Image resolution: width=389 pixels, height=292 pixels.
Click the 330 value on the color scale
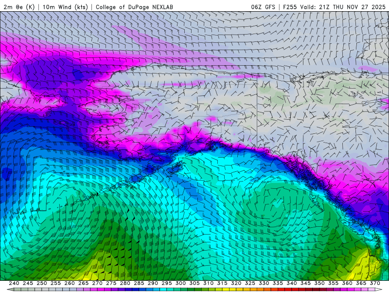tap(264, 283)
